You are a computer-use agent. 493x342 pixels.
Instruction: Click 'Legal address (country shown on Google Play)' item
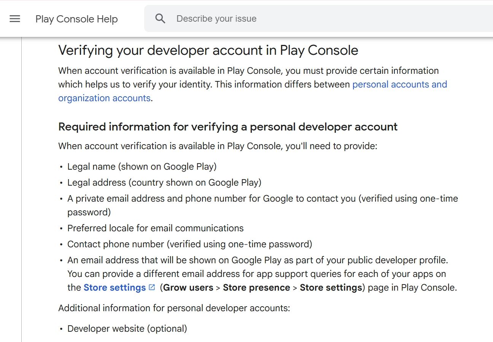(164, 183)
